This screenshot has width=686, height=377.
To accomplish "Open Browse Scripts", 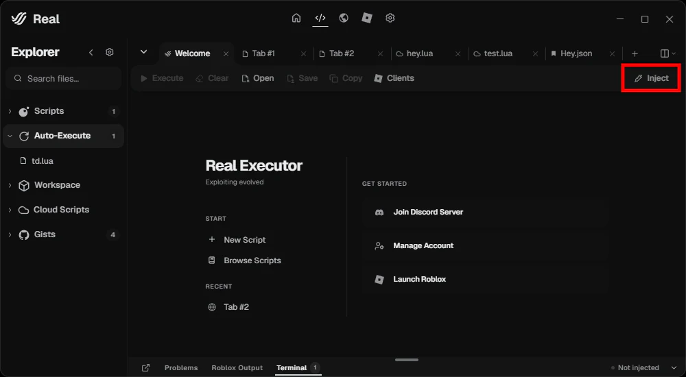I will pyautogui.click(x=245, y=260).
